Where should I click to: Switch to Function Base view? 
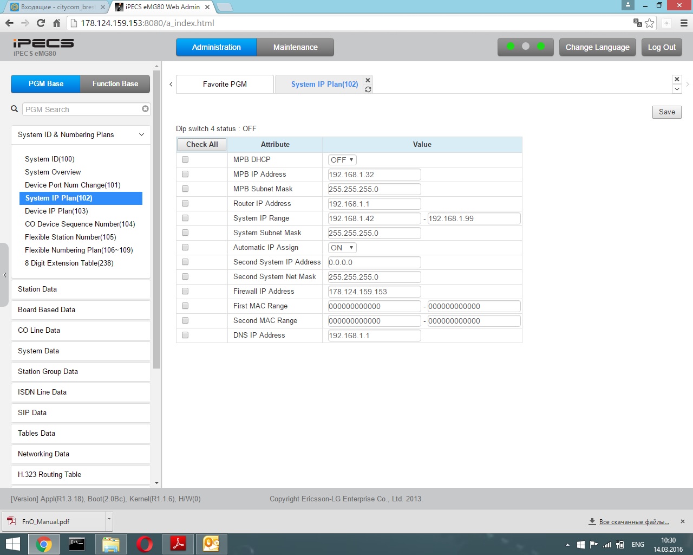pos(115,84)
